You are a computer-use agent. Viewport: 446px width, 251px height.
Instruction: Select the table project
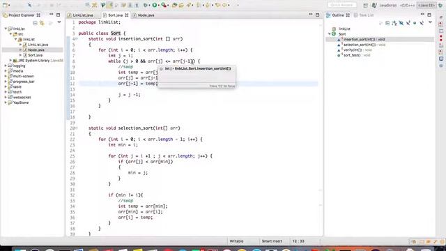point(17,86)
